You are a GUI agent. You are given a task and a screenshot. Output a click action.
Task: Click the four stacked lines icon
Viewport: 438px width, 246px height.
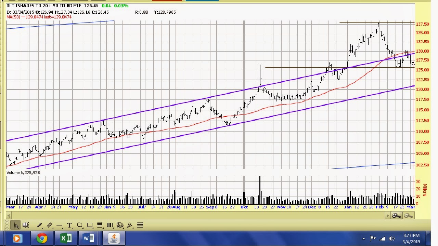[140, 225]
